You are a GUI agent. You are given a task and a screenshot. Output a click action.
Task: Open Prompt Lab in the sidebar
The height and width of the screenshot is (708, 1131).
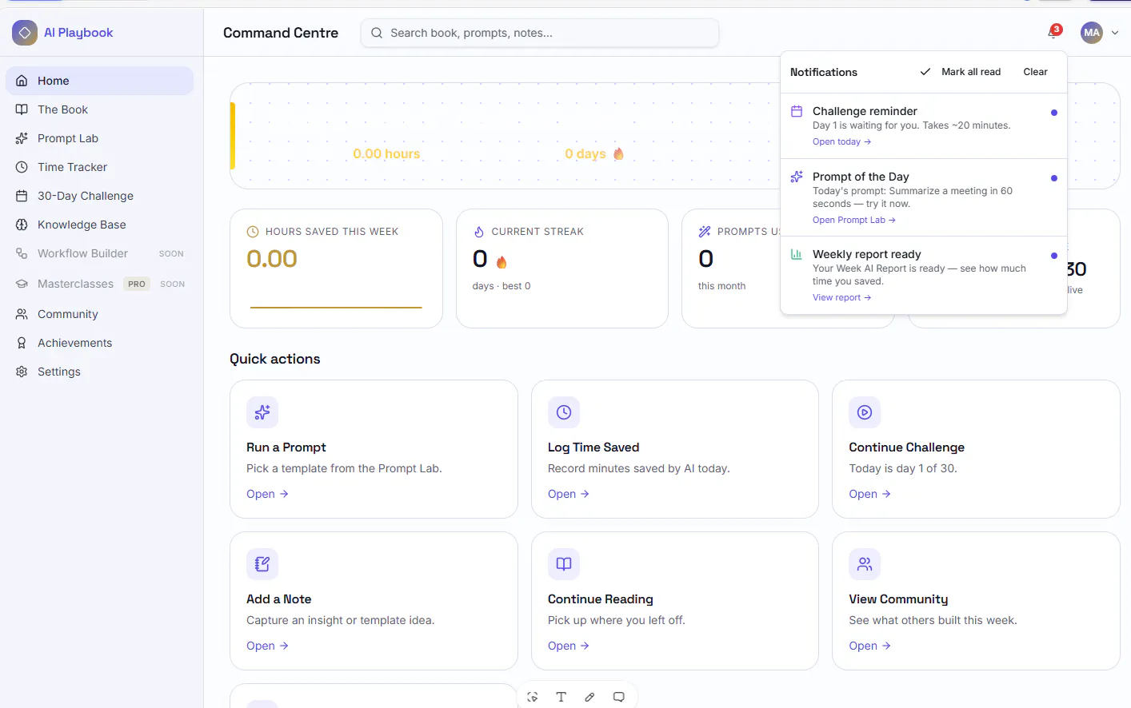point(99,138)
